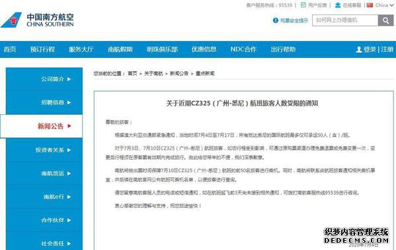396x250 pixels.
Task: Expand the 投资者关系 sidebar item
Action: tap(44, 150)
